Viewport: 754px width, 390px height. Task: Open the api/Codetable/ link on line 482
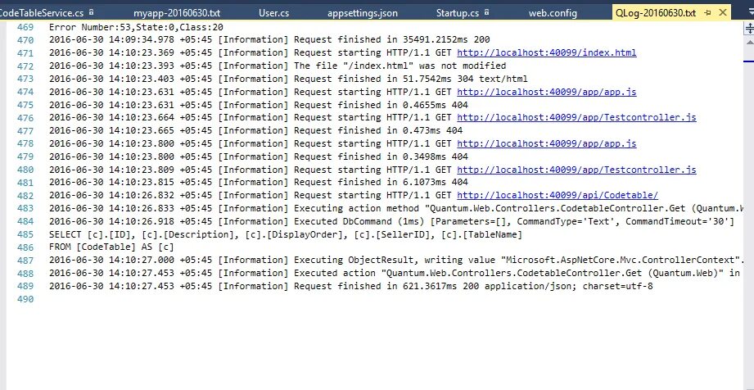pos(558,195)
